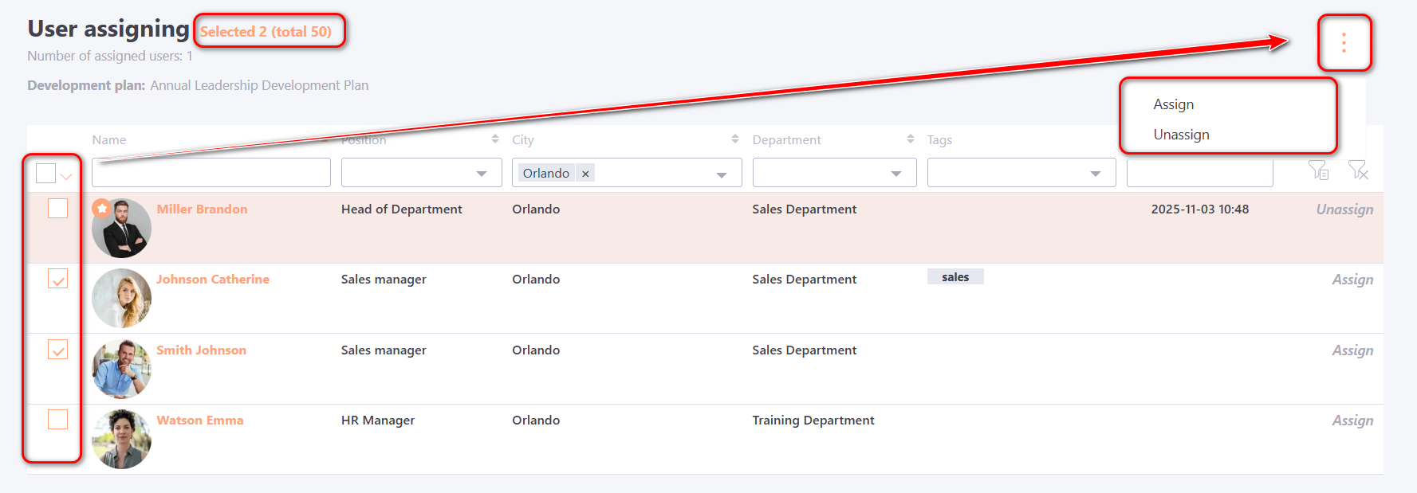Viewport: 1417px width, 493px height.
Task: Choose Unassign from the actions menu
Action: pos(1181,135)
